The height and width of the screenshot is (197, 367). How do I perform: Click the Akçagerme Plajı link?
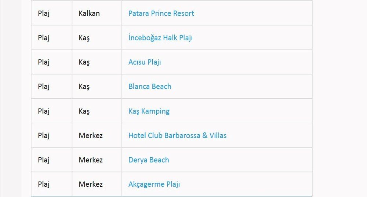154,184
